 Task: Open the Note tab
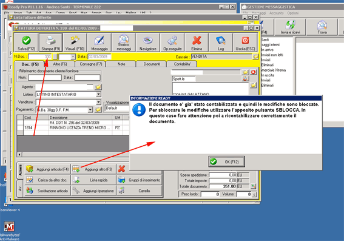tap(121, 64)
